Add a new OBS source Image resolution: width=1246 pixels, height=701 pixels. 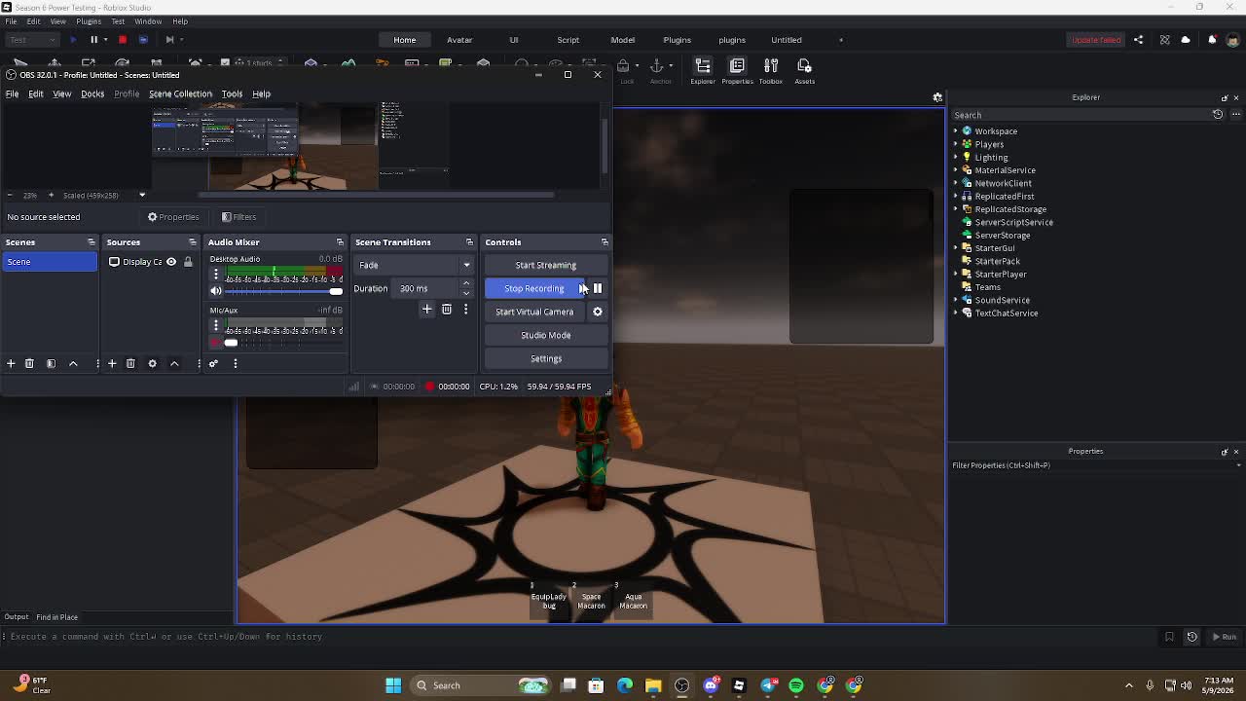[112, 363]
